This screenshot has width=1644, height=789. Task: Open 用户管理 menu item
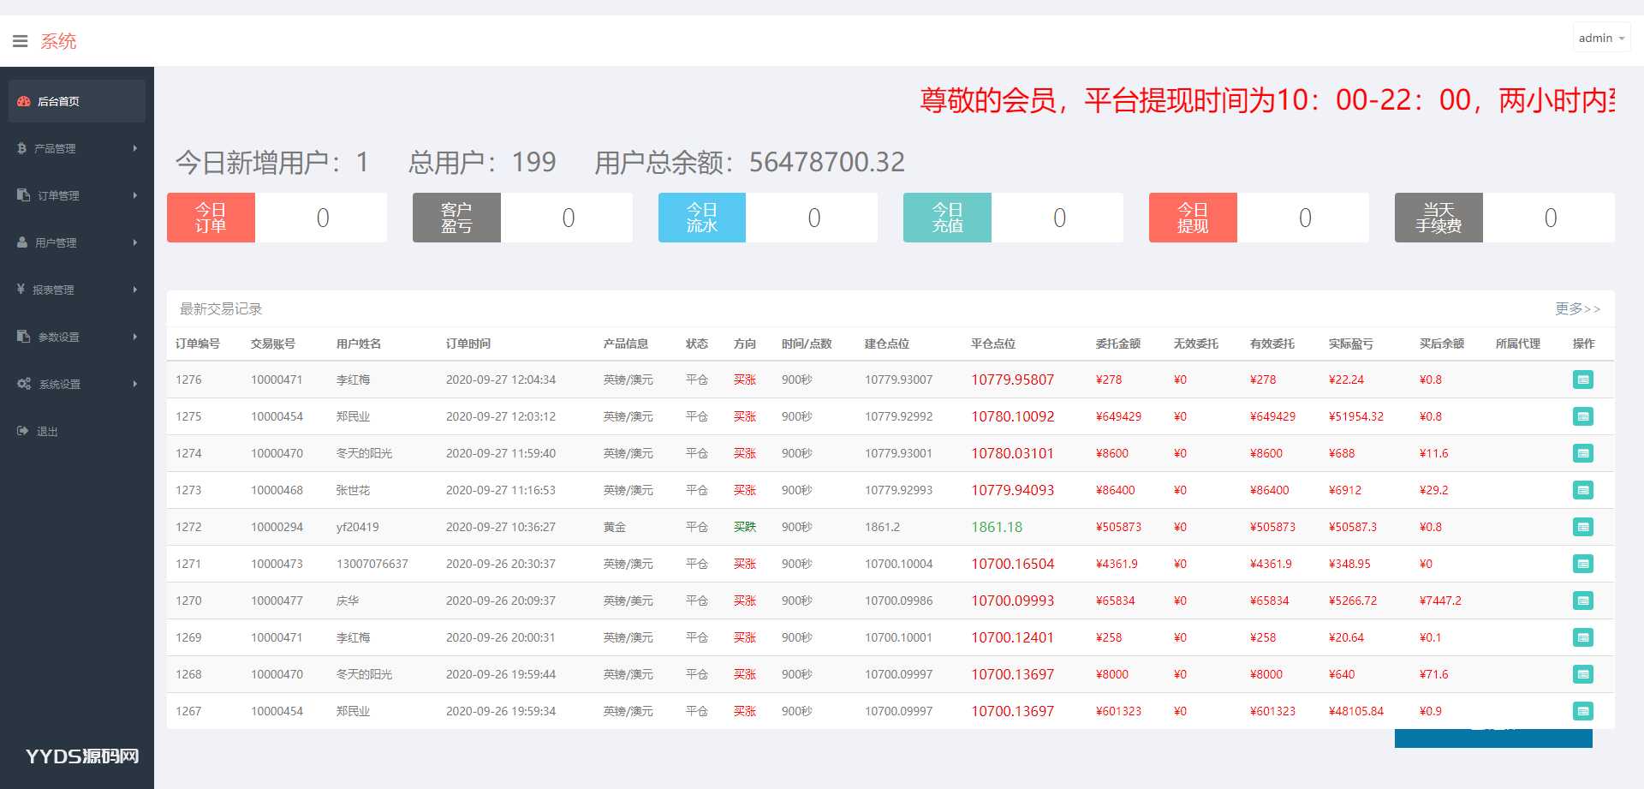(56, 243)
